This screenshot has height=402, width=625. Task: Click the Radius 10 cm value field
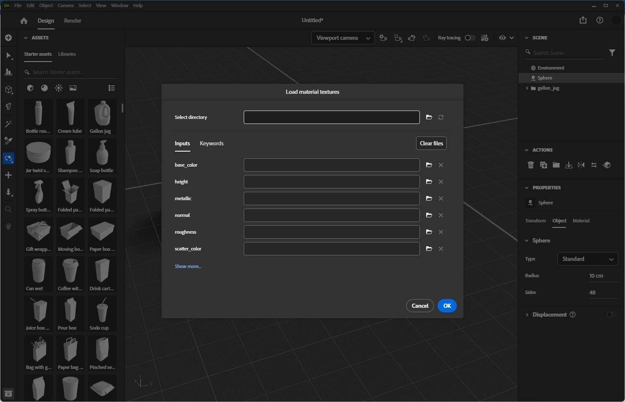(x=603, y=276)
